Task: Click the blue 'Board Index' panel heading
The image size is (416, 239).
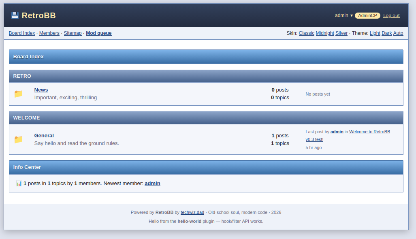Action: [206, 57]
